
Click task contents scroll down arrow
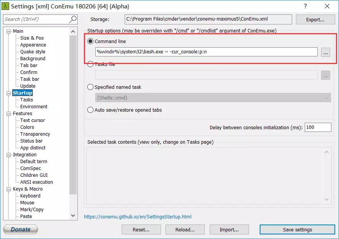coord(326,199)
